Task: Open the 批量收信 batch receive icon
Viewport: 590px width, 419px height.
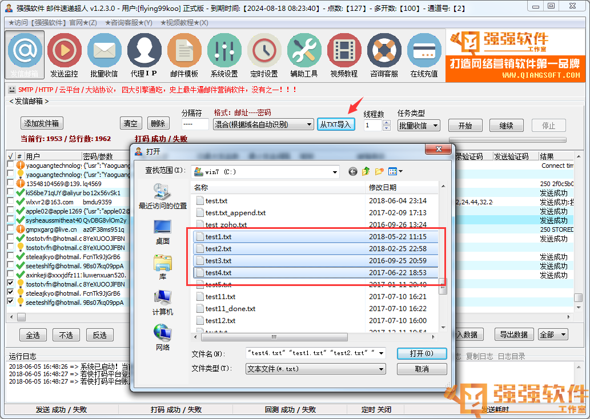Action: (x=104, y=55)
